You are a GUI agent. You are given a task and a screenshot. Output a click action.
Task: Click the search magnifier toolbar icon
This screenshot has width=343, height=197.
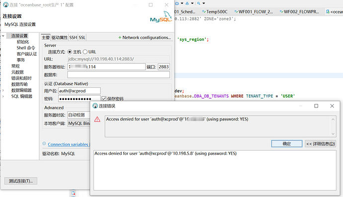[199, 3]
